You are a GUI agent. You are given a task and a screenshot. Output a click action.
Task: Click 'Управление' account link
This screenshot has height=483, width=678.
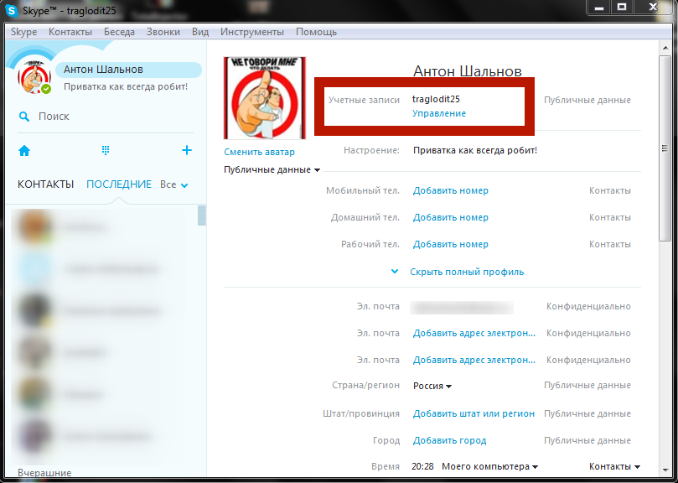pyautogui.click(x=438, y=113)
